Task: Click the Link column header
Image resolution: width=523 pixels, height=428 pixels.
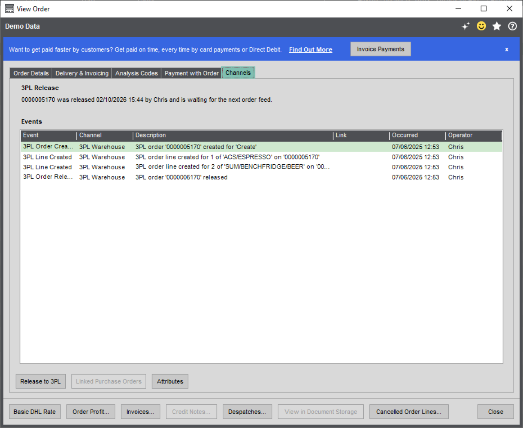Action: (x=361, y=135)
